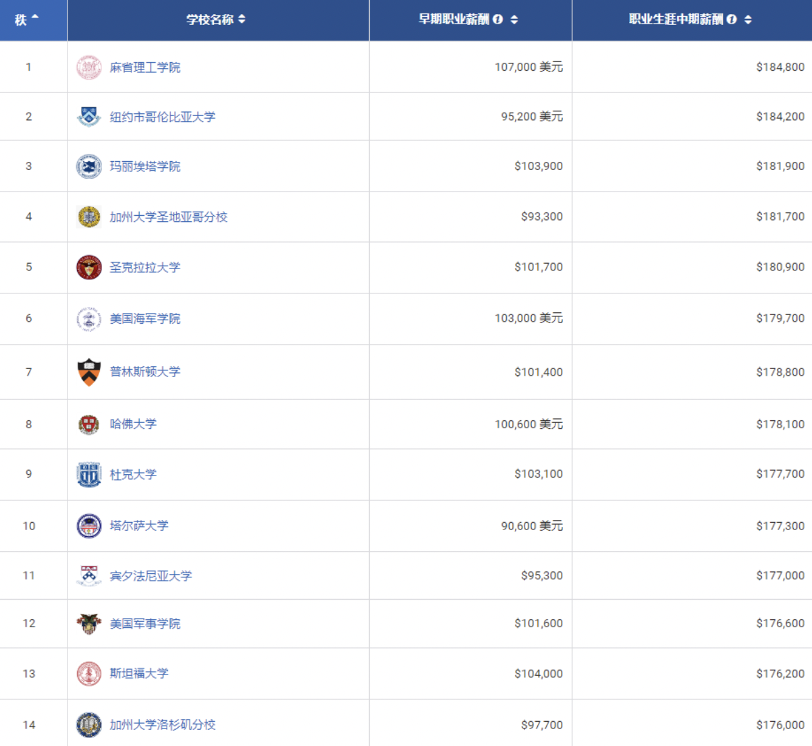Viewport: 812px width, 746px height.
Task: Click the 宾夕法尼亚大学 shield logo
Action: tap(88, 575)
